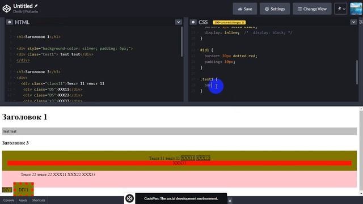The image size is (363, 204).
Task: Open CSS editor settings gear
Action: (x=193, y=22)
